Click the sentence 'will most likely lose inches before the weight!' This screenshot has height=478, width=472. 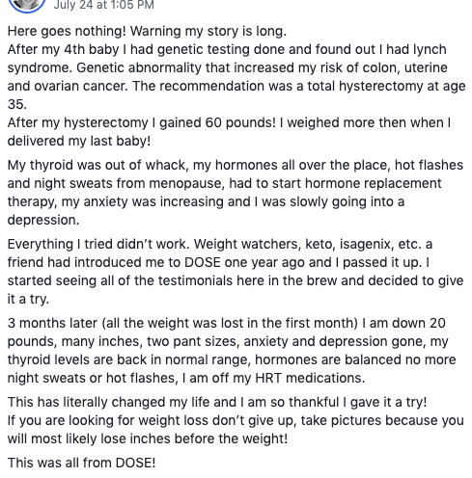point(148,438)
